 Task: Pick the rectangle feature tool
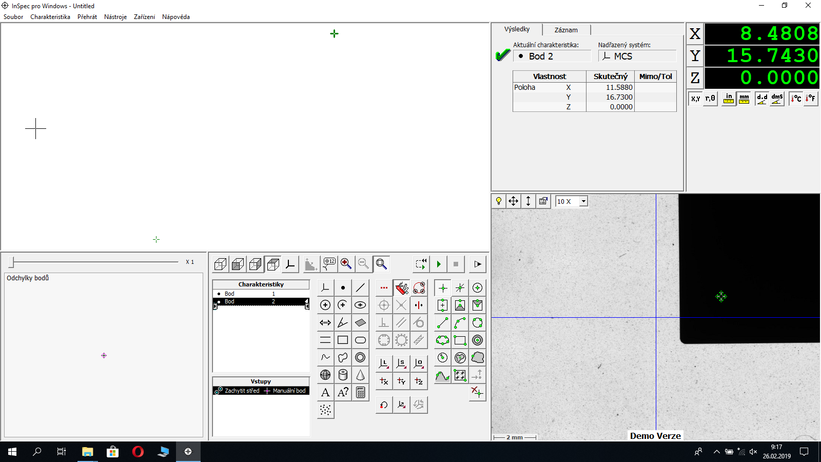tap(343, 340)
